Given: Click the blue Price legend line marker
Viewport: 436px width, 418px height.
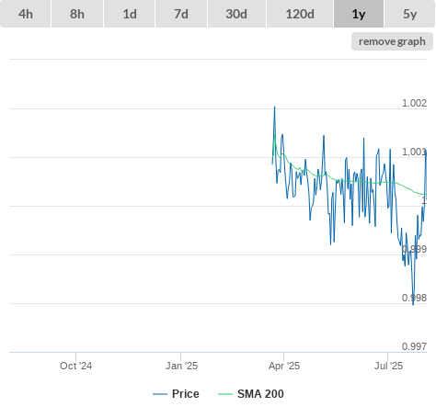Looking at the screenshot, I should tap(160, 394).
